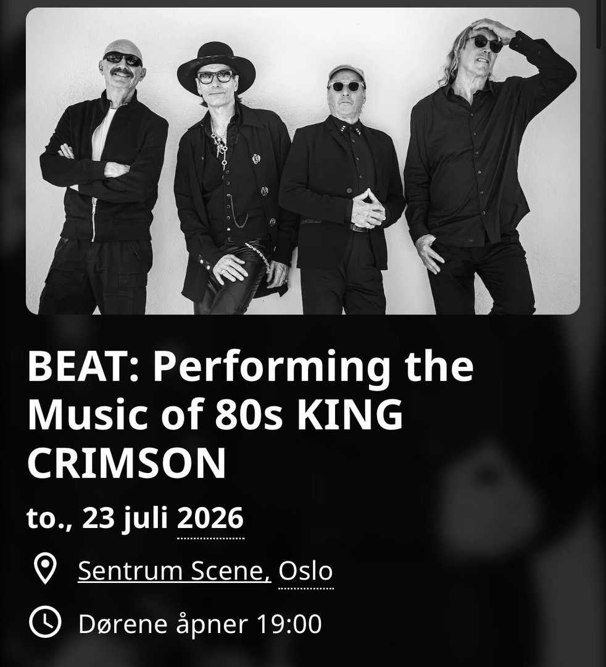Click the word CRIMSON in the heading
The height and width of the screenshot is (667, 606).
coord(127,464)
